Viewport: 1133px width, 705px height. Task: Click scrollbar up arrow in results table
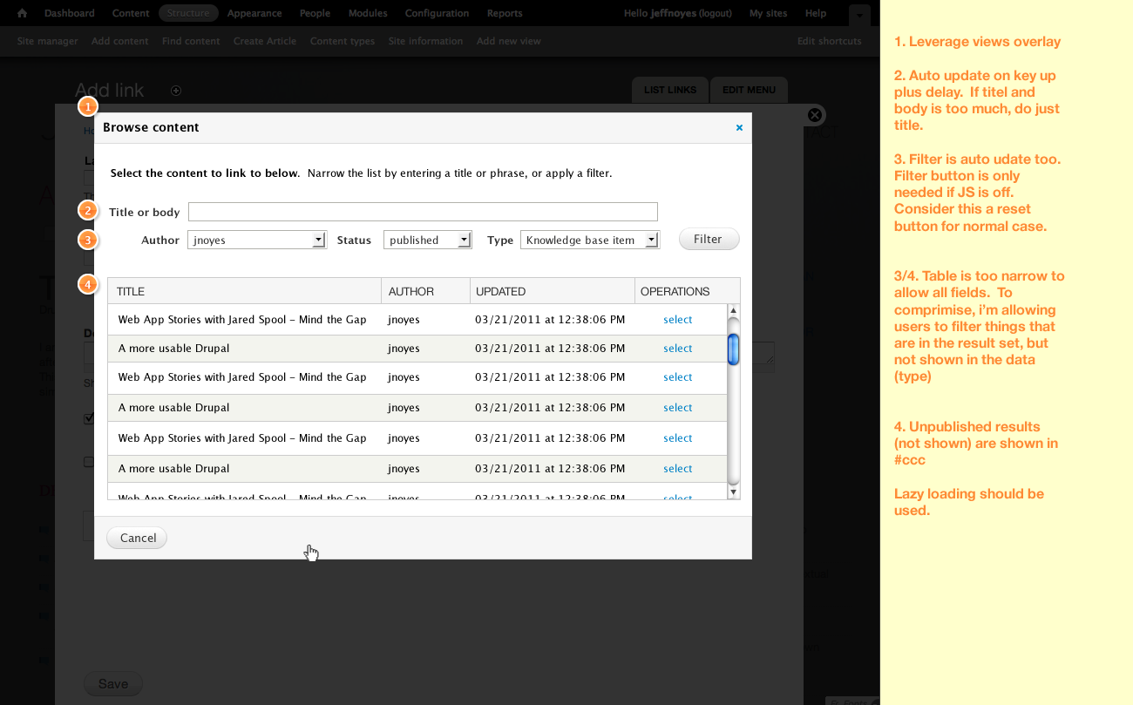[x=734, y=311]
